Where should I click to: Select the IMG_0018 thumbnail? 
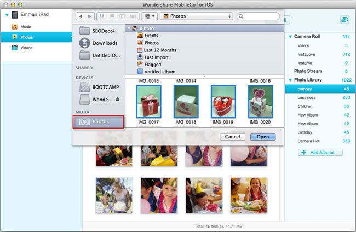pos(186,102)
